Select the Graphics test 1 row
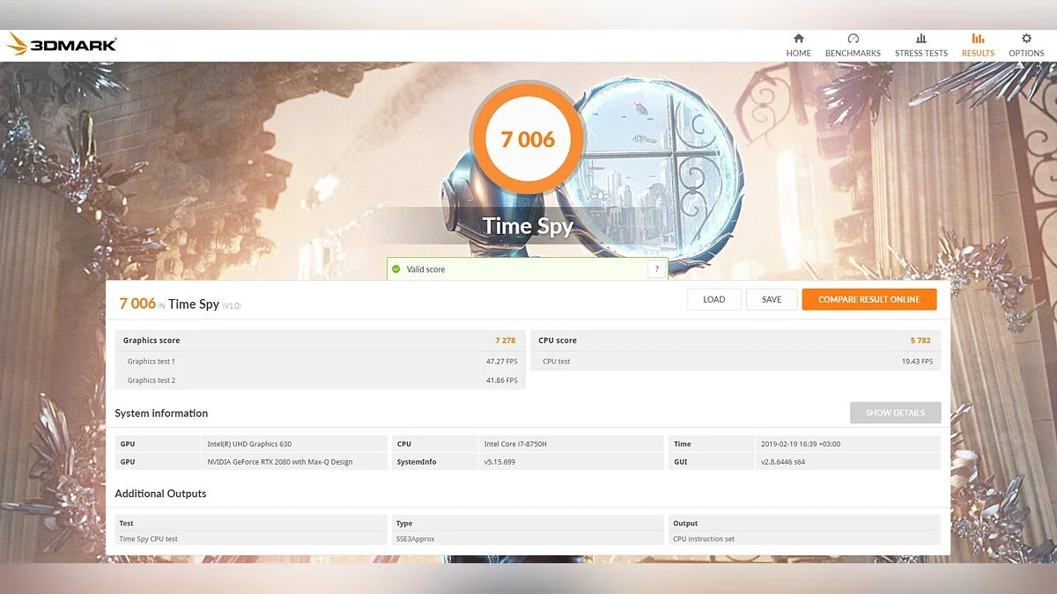The height and width of the screenshot is (594, 1057). 321,362
